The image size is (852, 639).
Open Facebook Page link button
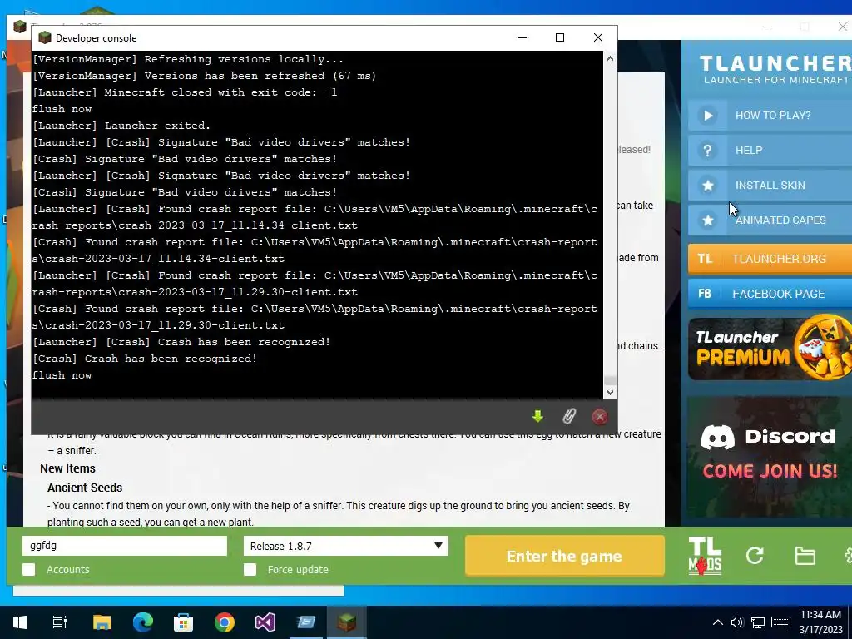coord(770,294)
